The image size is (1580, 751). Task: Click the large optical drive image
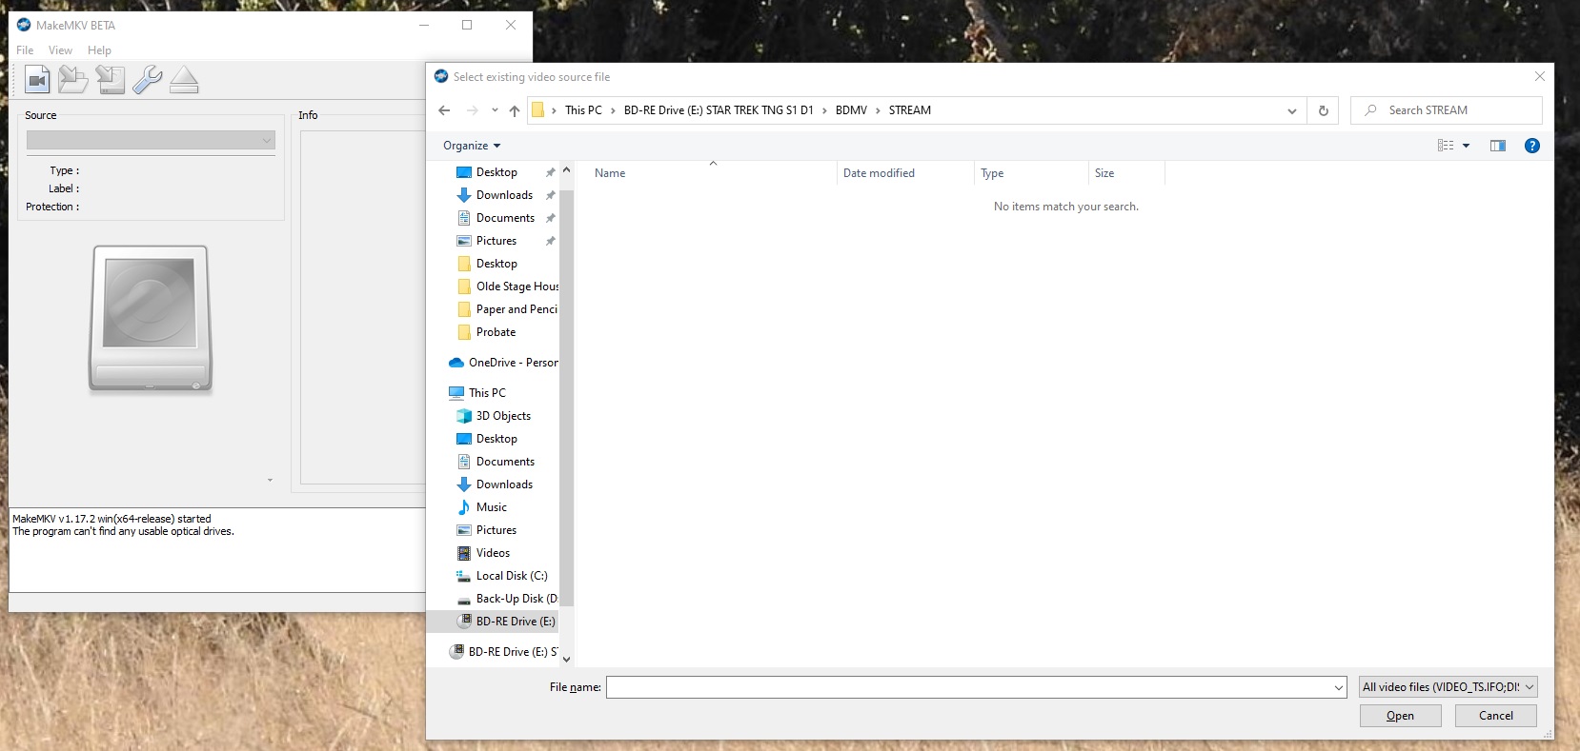click(x=151, y=319)
